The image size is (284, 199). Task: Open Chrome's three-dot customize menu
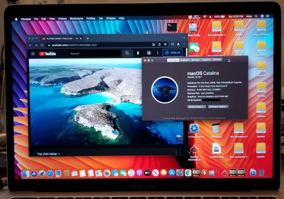pyautogui.click(x=180, y=45)
